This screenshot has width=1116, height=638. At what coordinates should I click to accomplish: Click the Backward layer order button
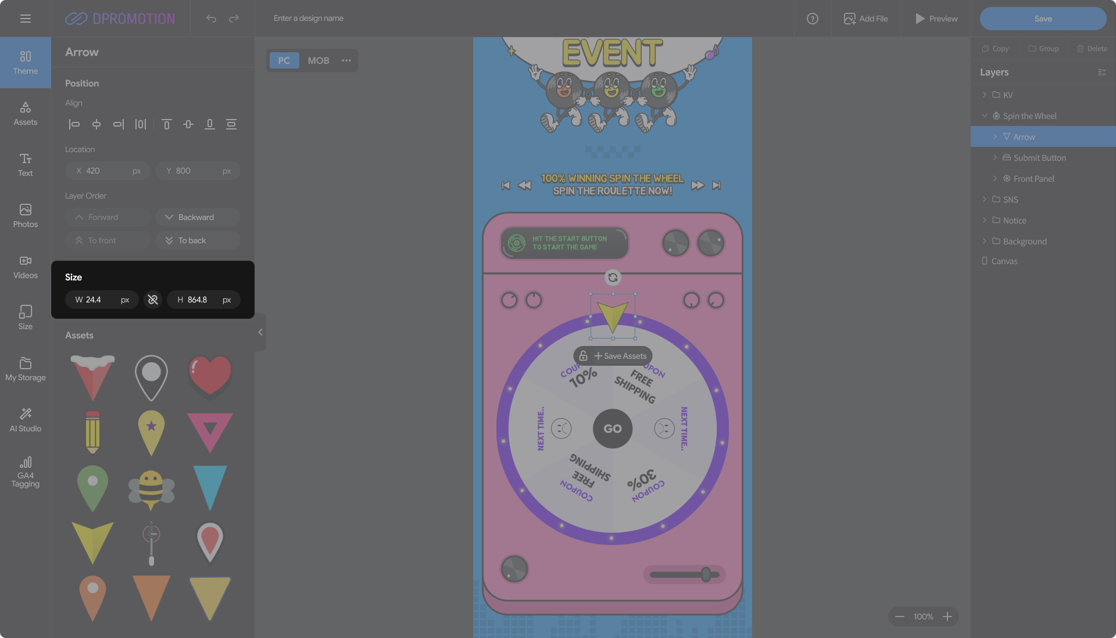click(x=198, y=217)
